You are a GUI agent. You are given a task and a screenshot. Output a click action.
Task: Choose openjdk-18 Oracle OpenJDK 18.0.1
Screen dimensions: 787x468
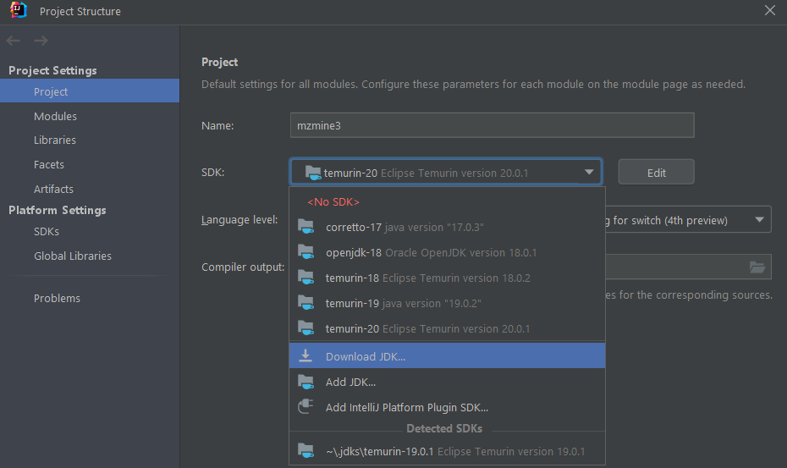click(x=447, y=252)
